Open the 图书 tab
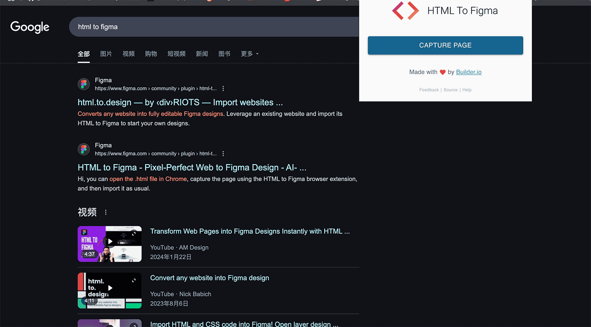This screenshot has width=591, height=327. pos(224,54)
